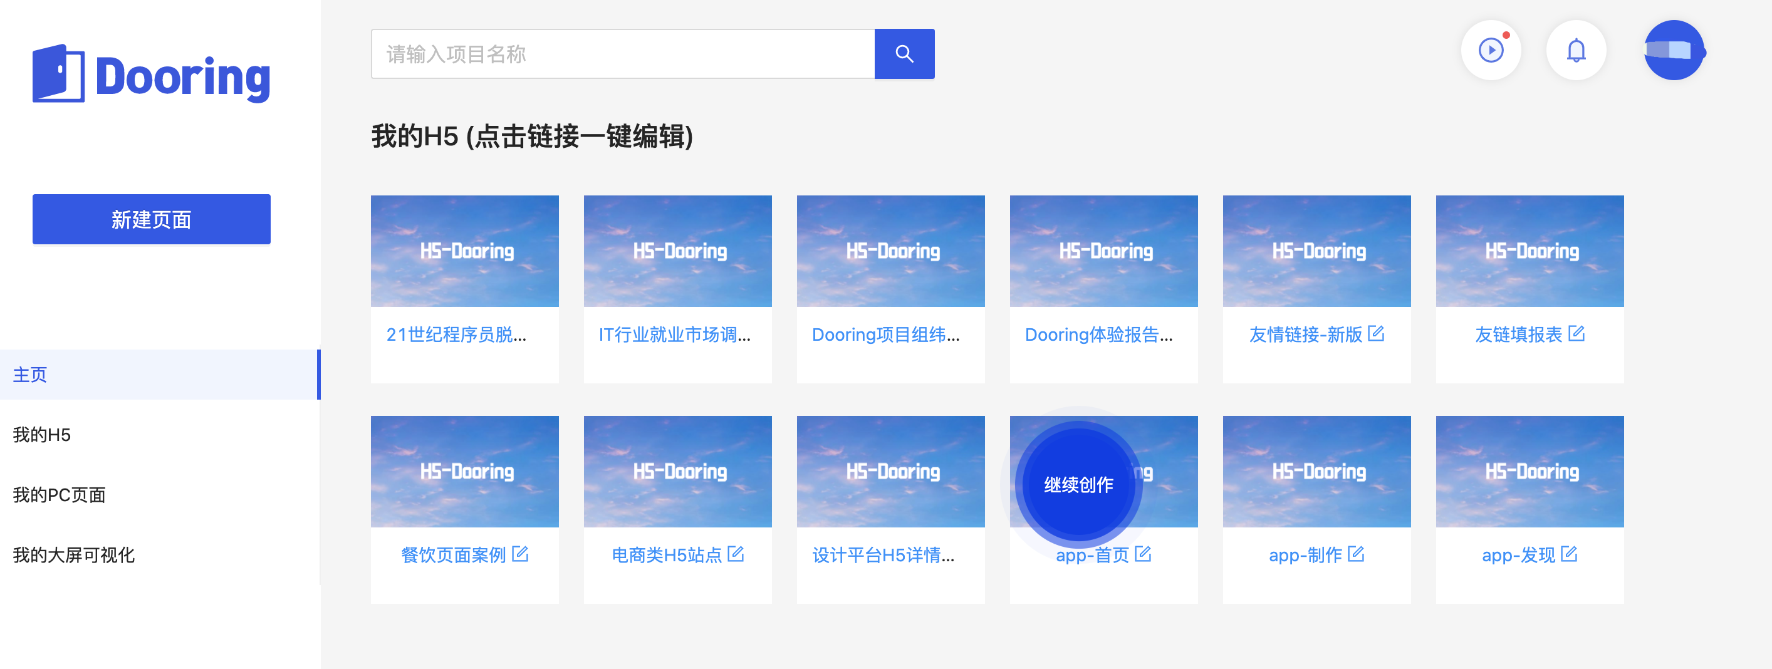This screenshot has height=669, width=1772.
Task: Click the search magnifier button
Action: coord(904,54)
